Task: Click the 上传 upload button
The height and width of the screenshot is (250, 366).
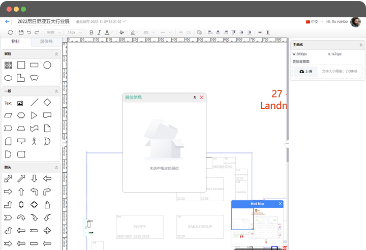Action: click(306, 72)
